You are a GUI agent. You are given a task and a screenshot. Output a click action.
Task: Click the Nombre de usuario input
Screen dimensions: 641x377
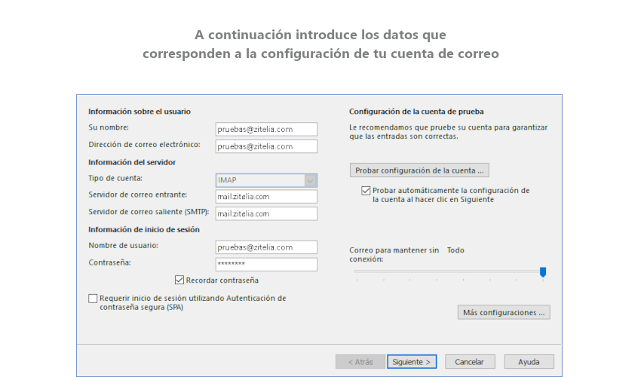pyautogui.click(x=266, y=247)
